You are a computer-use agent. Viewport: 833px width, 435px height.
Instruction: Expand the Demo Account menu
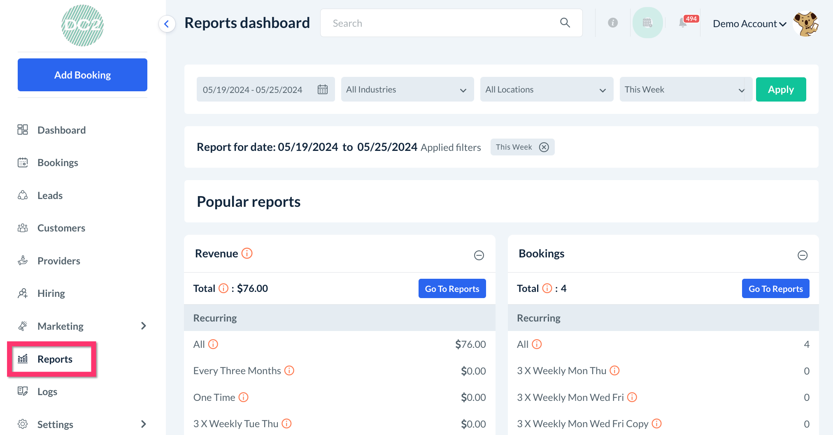tap(749, 24)
